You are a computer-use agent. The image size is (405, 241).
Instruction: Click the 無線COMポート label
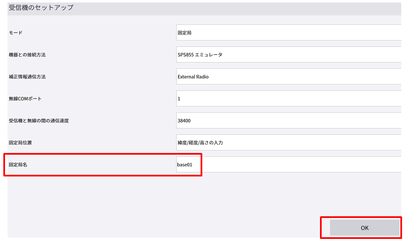[25, 99]
